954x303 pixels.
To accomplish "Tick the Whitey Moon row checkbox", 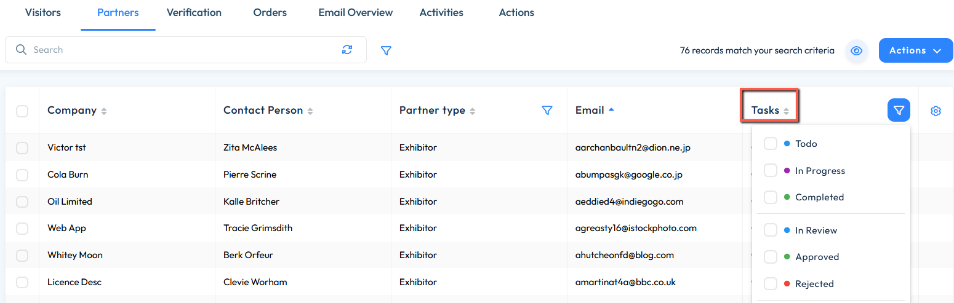I will (22, 255).
